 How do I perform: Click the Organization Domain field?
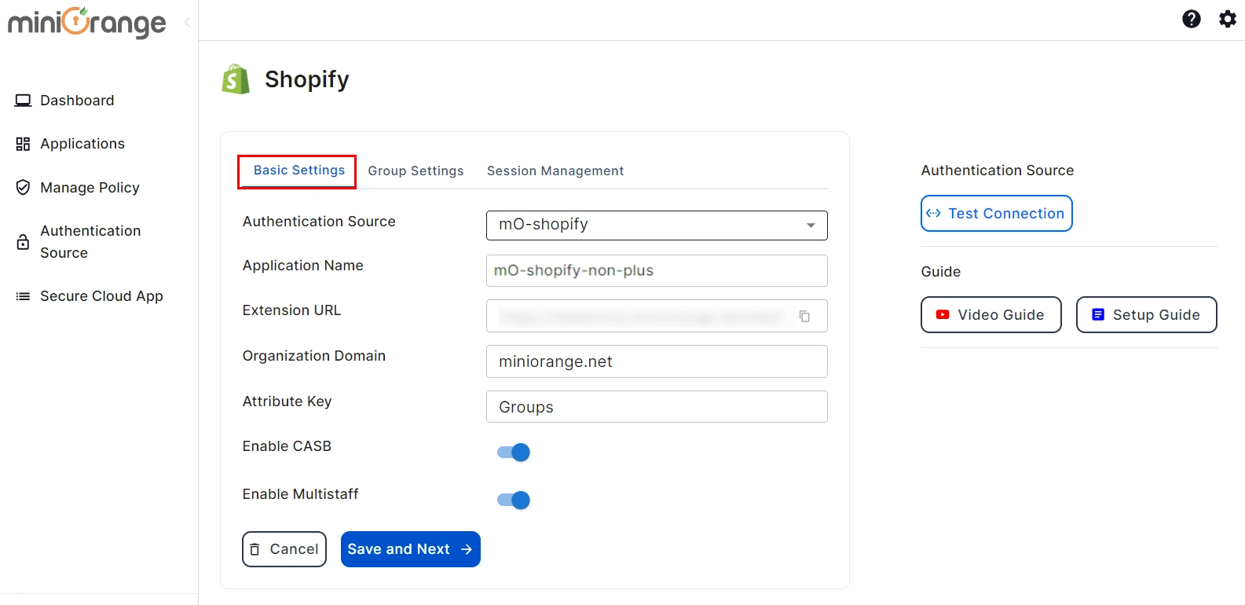pyautogui.click(x=657, y=361)
